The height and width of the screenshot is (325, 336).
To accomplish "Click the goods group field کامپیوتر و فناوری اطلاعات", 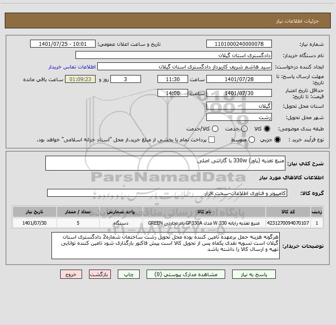I will pos(167,193).
